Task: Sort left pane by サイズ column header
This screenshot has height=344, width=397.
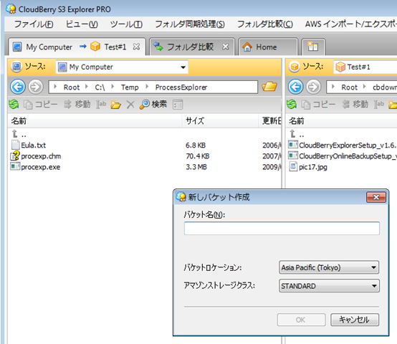Action: point(220,120)
